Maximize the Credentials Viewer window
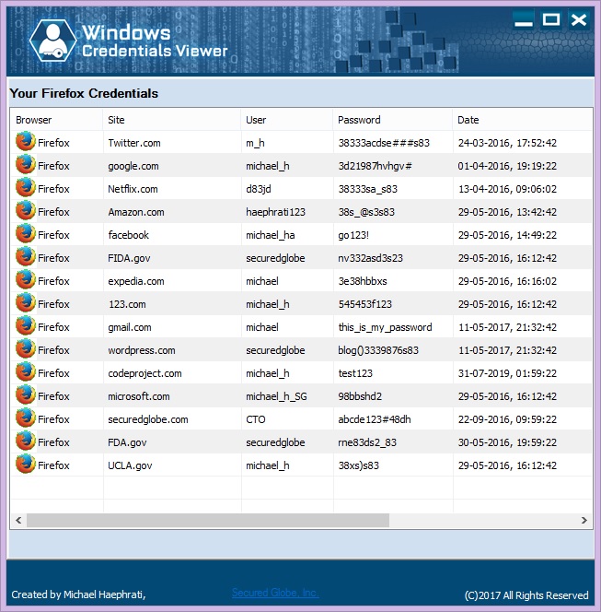 (551, 20)
